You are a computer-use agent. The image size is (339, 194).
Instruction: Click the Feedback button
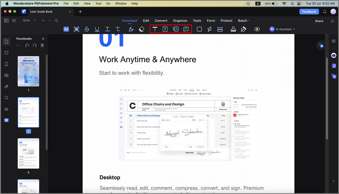click(x=309, y=11)
